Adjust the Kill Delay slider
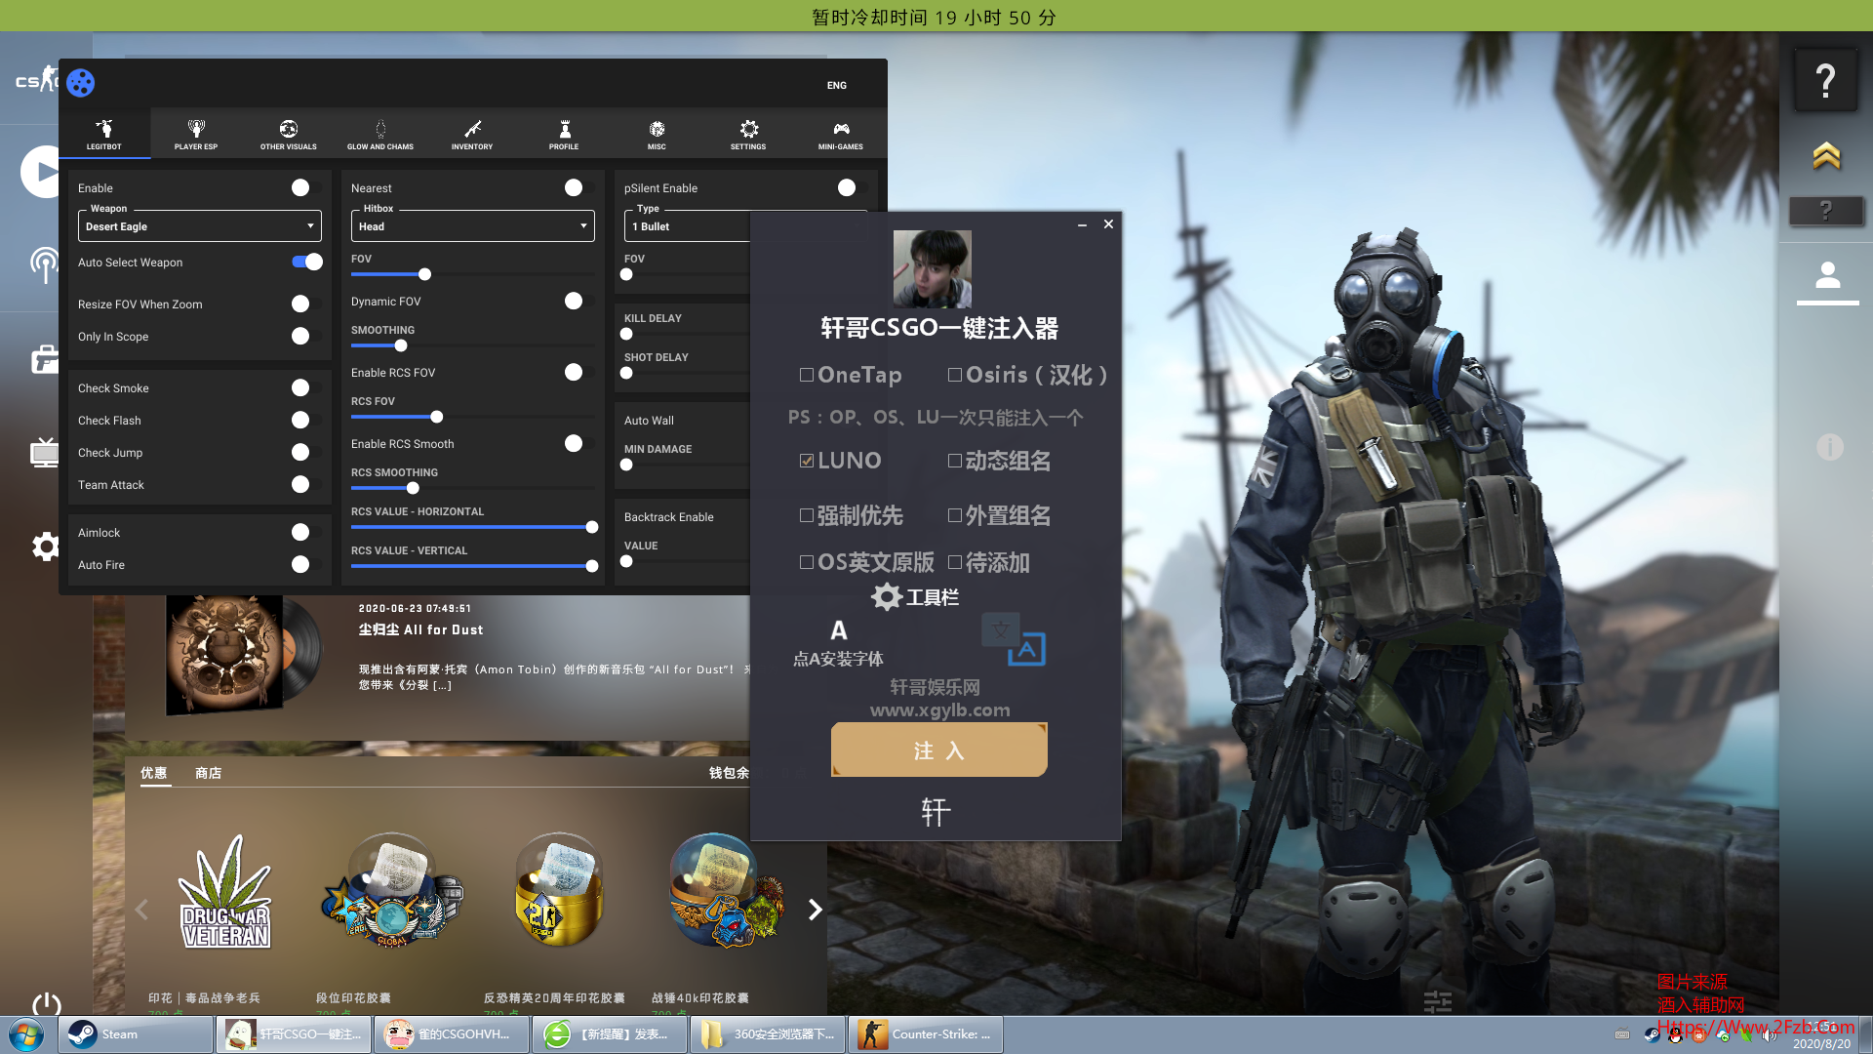The height and width of the screenshot is (1054, 1873). [x=626, y=334]
